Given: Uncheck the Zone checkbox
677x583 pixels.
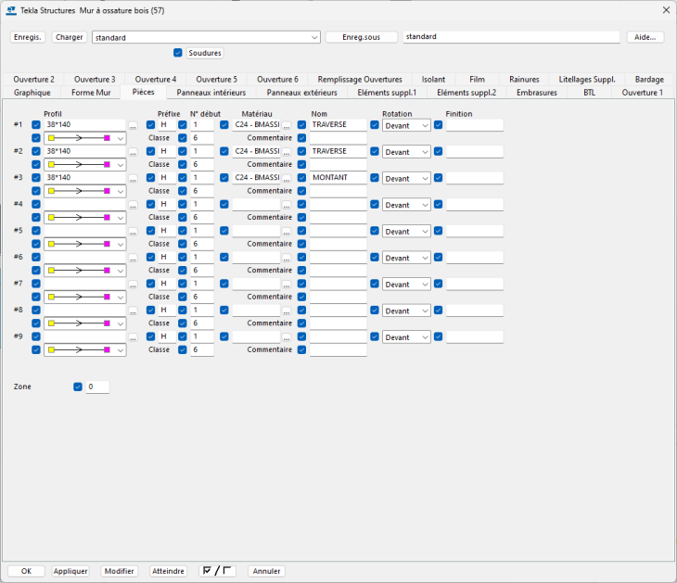Looking at the screenshot, I should coord(78,387).
